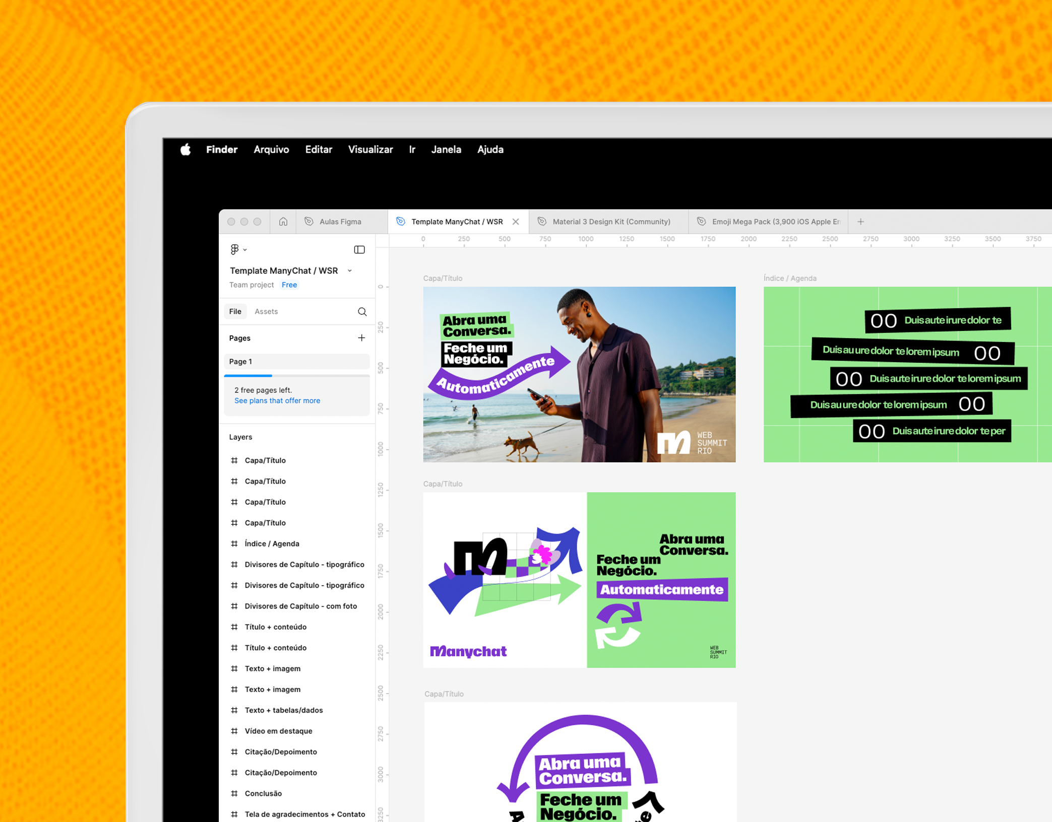Select Vídeo em destaque layer
The image size is (1052, 822).
297,731
